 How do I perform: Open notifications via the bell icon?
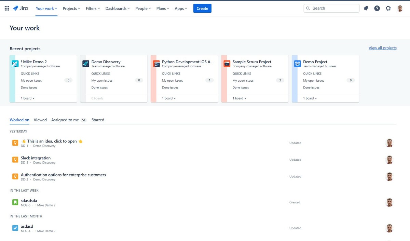[366, 8]
